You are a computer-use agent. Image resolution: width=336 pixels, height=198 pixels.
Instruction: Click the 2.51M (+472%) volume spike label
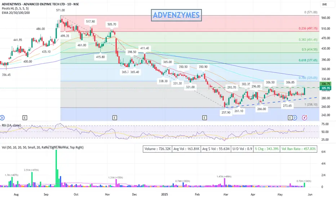pyautogui.click(x=31, y=170)
